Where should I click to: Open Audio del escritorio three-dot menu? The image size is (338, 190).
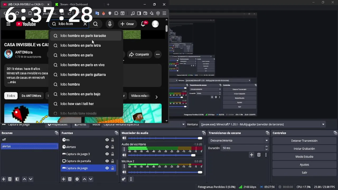point(124,149)
